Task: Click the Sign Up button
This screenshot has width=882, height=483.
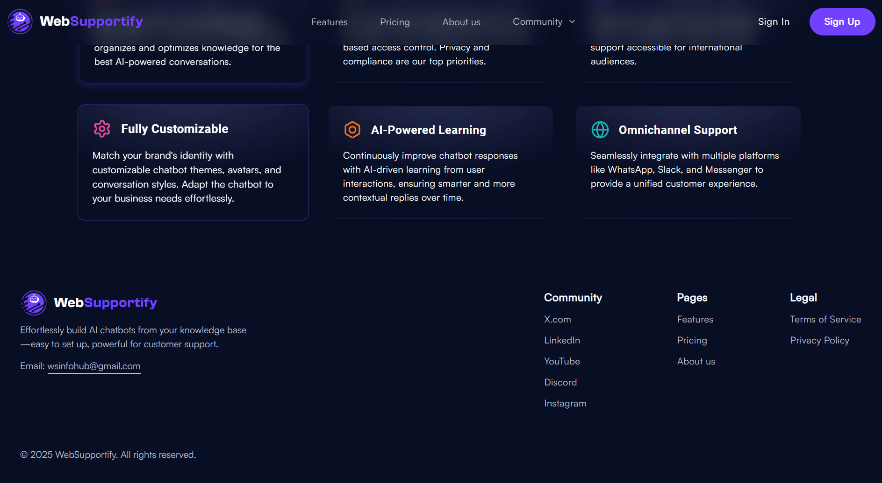Action: click(842, 21)
